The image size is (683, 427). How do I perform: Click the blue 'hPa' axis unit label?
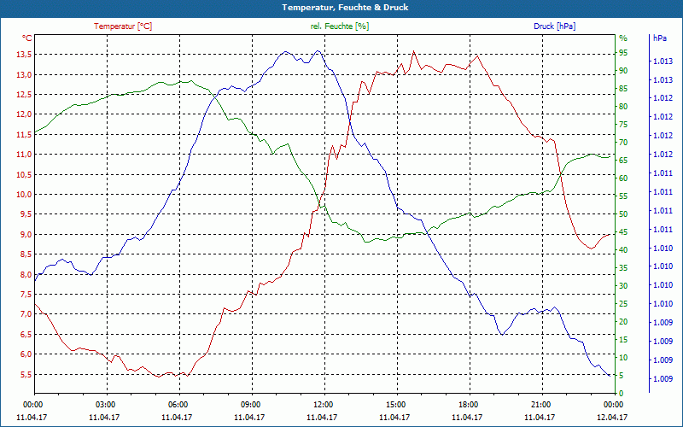pos(660,38)
